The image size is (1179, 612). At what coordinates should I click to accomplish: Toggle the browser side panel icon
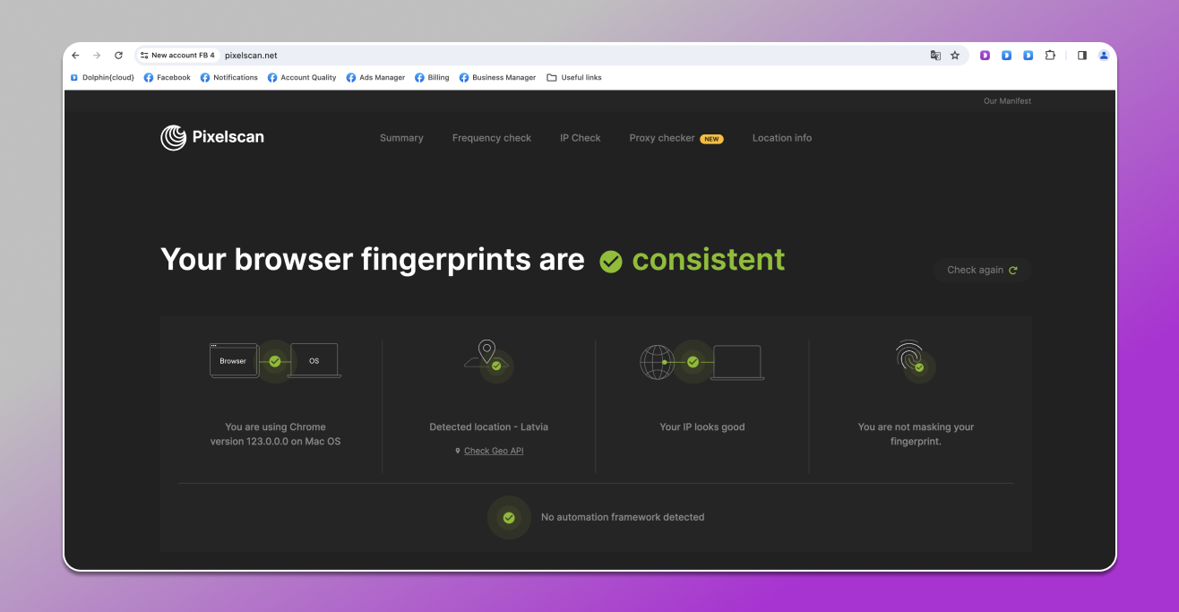1082,56
